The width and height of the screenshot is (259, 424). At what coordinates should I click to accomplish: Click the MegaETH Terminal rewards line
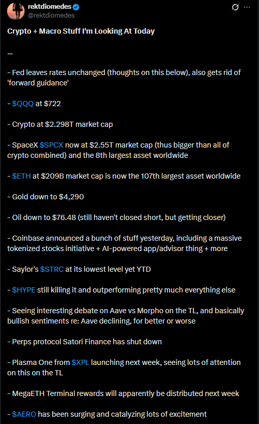point(123,393)
